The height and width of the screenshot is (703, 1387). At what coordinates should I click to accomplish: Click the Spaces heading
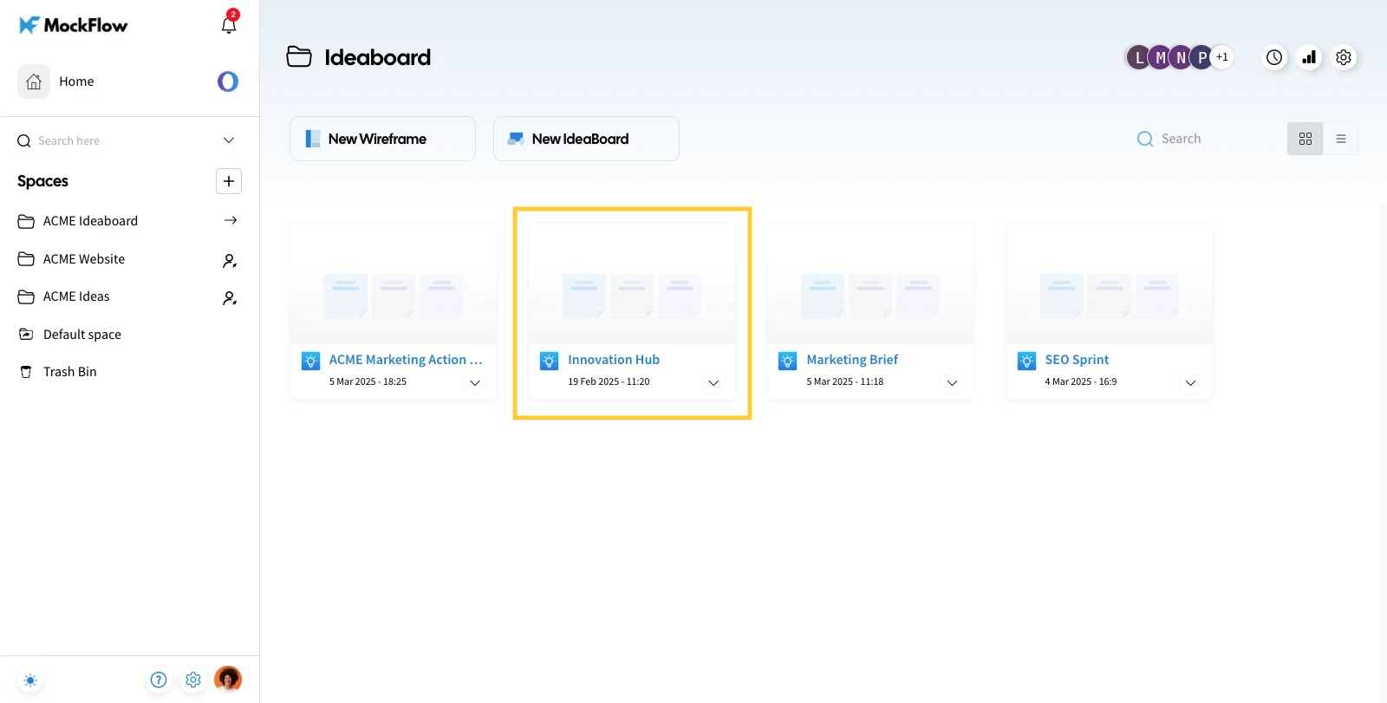point(42,181)
